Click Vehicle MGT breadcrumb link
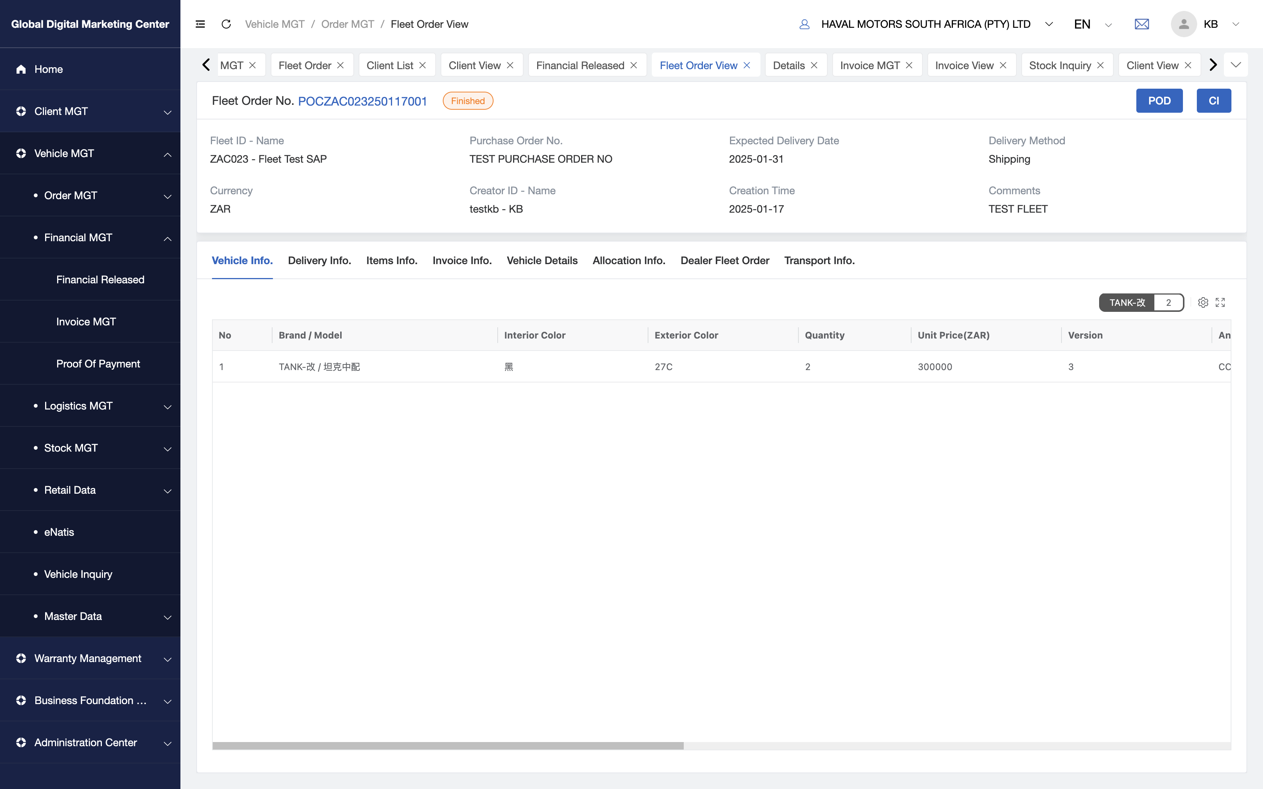 274,24
